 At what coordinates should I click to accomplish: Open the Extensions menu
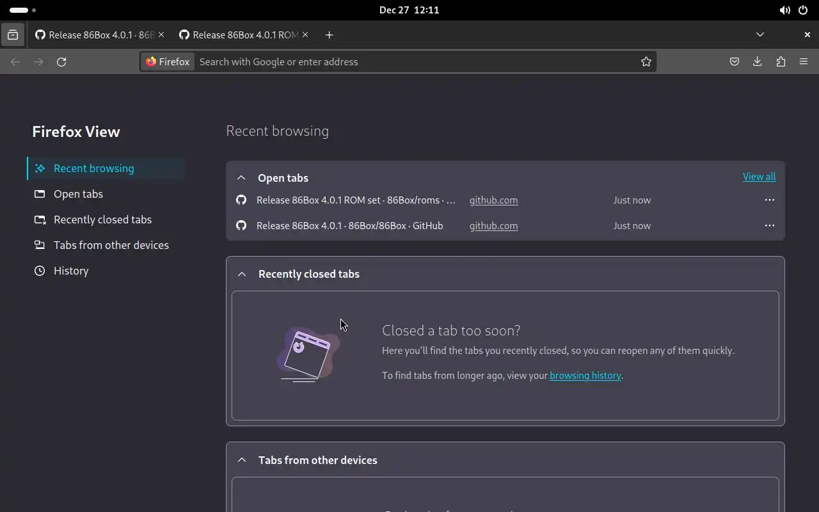pyautogui.click(x=781, y=62)
